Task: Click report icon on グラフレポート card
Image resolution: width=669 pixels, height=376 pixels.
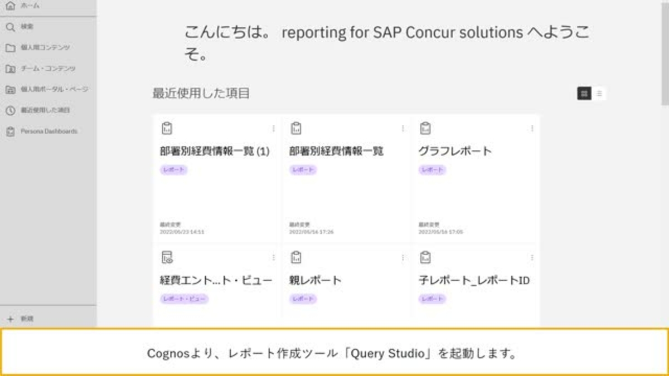Action: pos(425,128)
